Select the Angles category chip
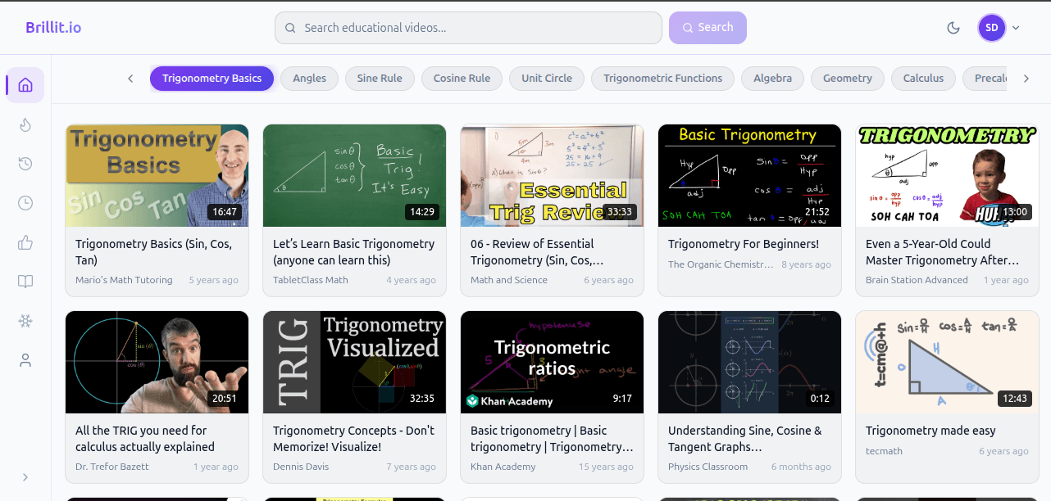Image resolution: width=1051 pixels, height=501 pixels. tap(310, 79)
